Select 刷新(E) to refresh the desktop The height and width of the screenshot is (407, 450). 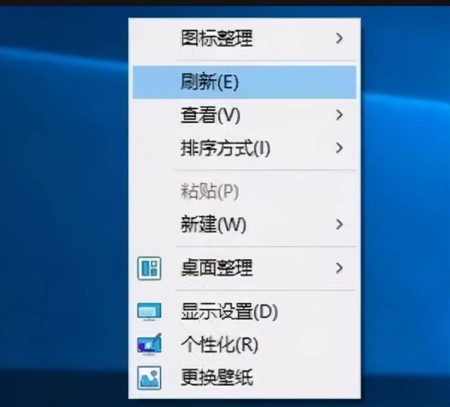(x=244, y=82)
